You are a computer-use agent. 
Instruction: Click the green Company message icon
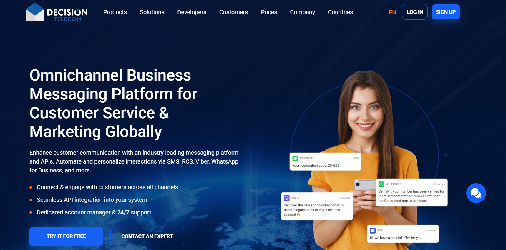(x=295, y=158)
